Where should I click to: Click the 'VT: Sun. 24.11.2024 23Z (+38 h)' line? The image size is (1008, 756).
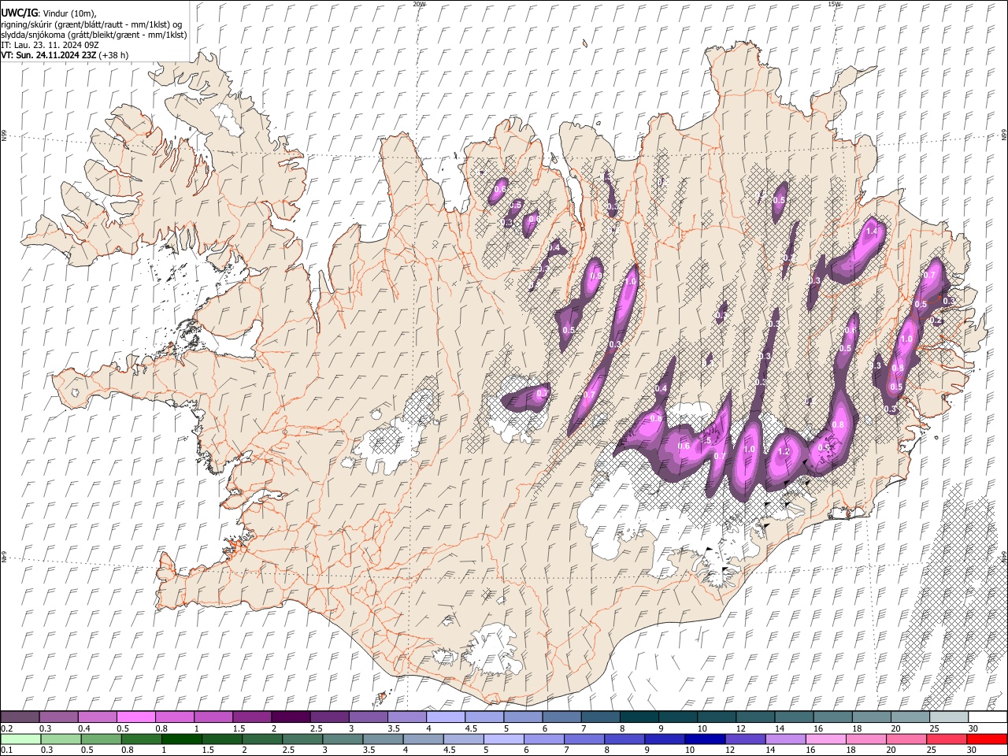pyautogui.click(x=65, y=55)
